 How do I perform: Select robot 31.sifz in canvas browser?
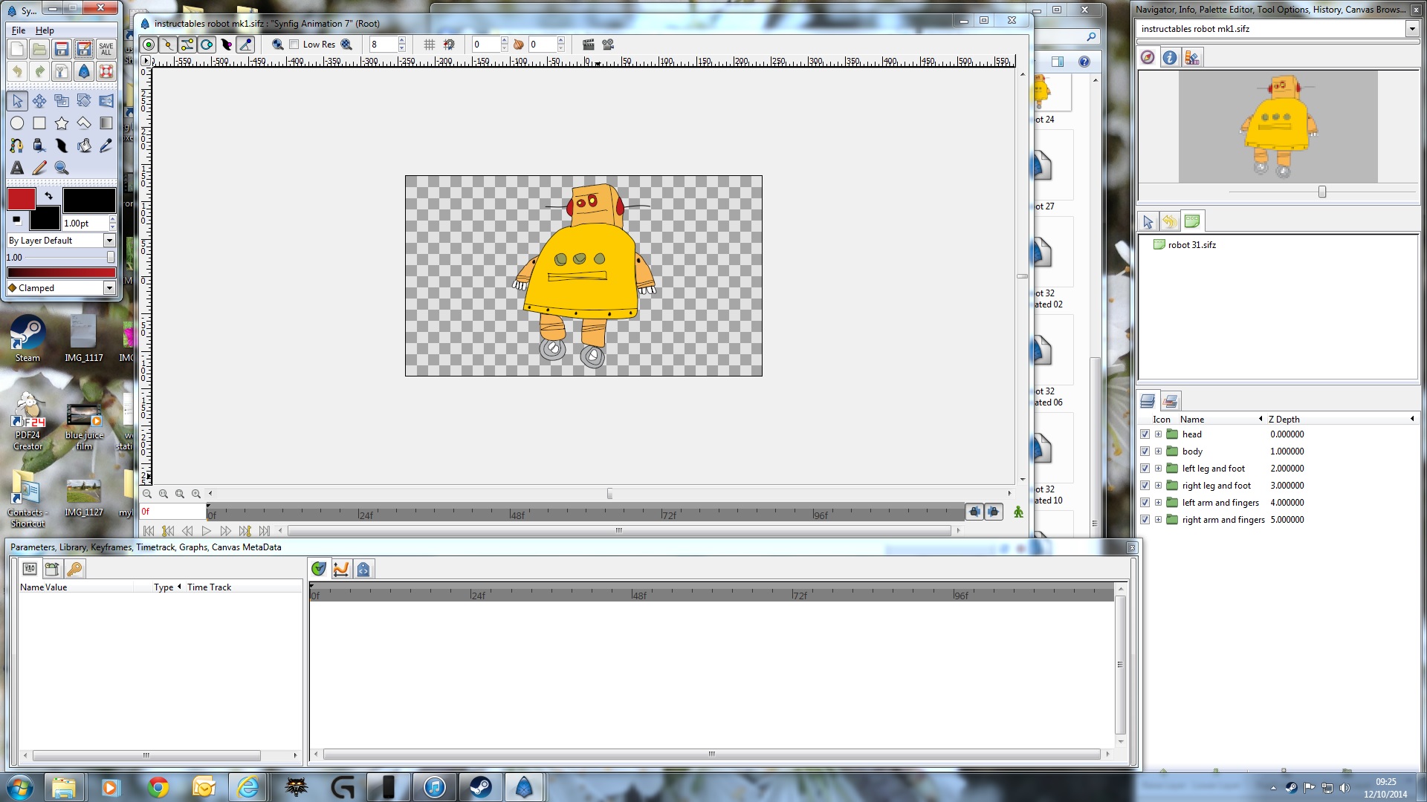tap(1191, 245)
